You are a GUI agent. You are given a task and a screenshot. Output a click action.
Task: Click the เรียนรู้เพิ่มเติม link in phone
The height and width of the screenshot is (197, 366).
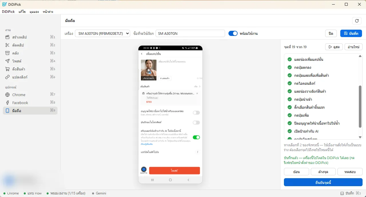point(147,144)
